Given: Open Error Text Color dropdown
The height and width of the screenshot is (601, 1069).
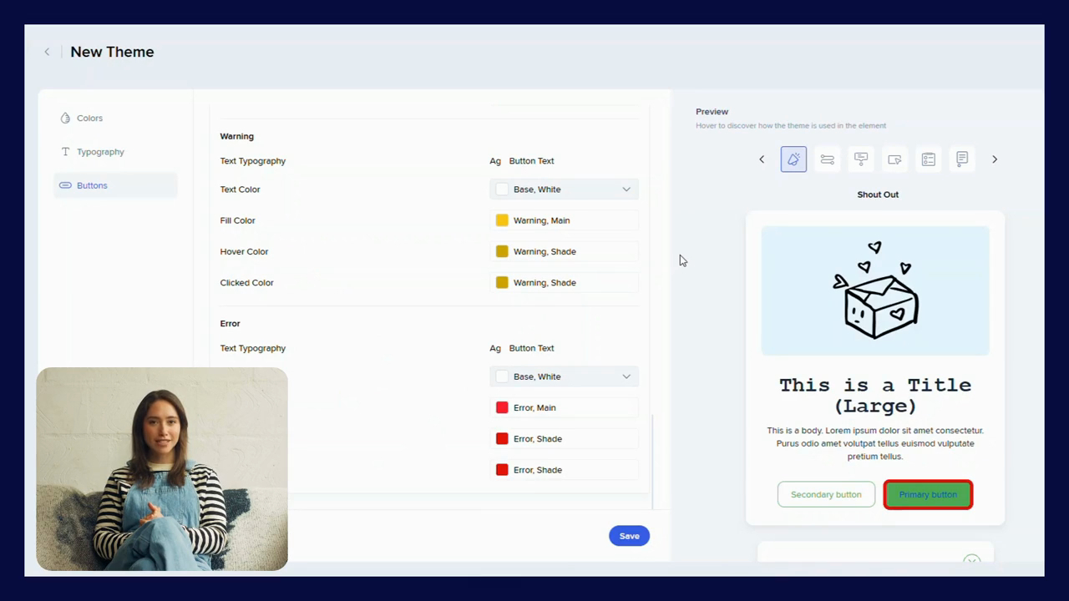Looking at the screenshot, I should 564,376.
